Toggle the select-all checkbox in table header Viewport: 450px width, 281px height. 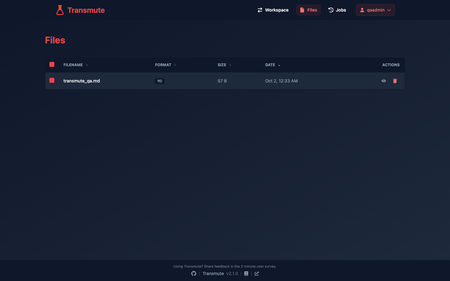pyautogui.click(x=52, y=64)
